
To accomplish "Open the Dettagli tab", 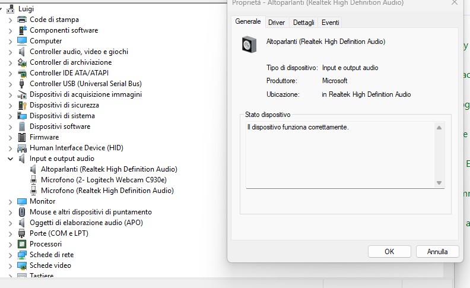I will click(304, 23).
